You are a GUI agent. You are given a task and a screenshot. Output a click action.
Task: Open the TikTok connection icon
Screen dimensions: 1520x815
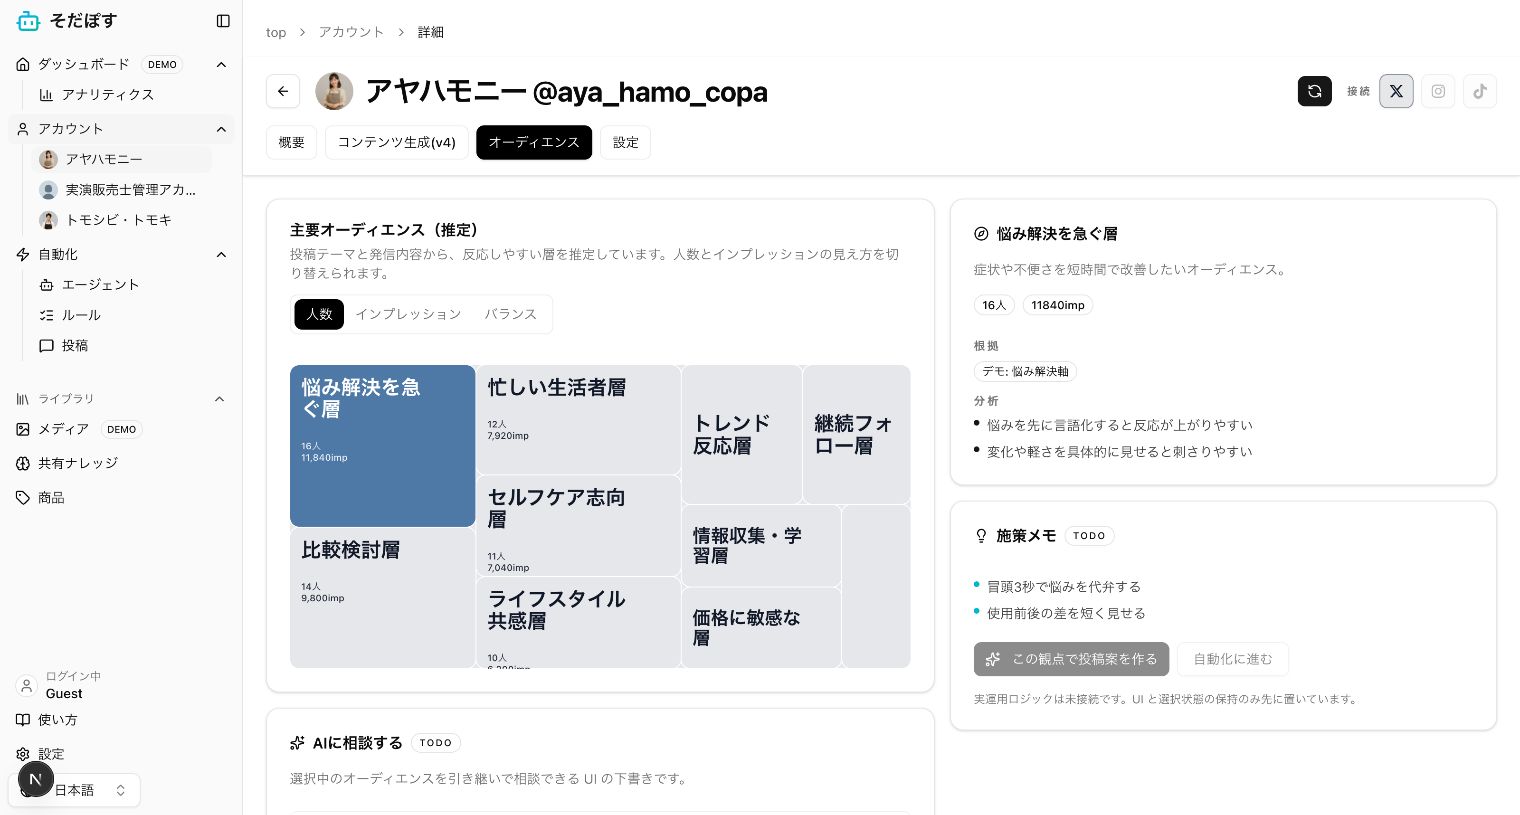coord(1480,91)
